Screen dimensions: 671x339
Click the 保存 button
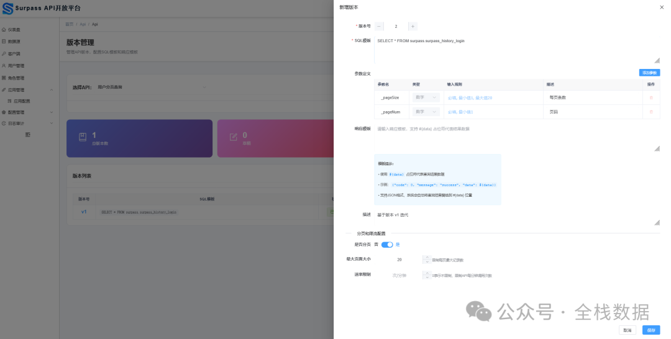(x=651, y=330)
